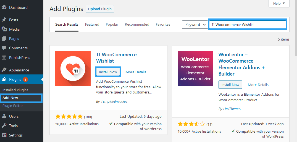Open the Appearance menu label

click(19, 70)
